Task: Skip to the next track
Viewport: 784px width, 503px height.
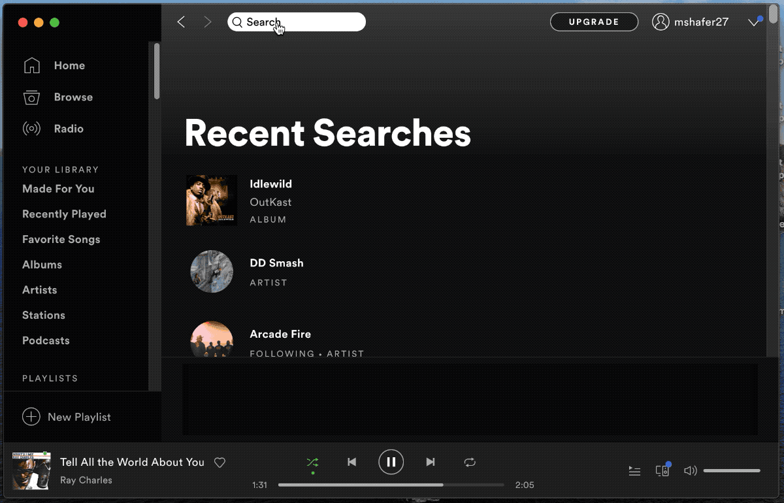Action: click(431, 462)
